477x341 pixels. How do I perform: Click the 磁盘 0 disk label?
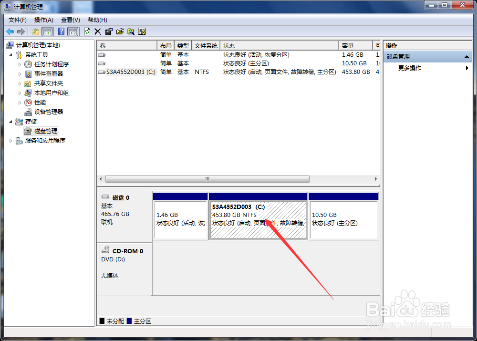point(121,198)
